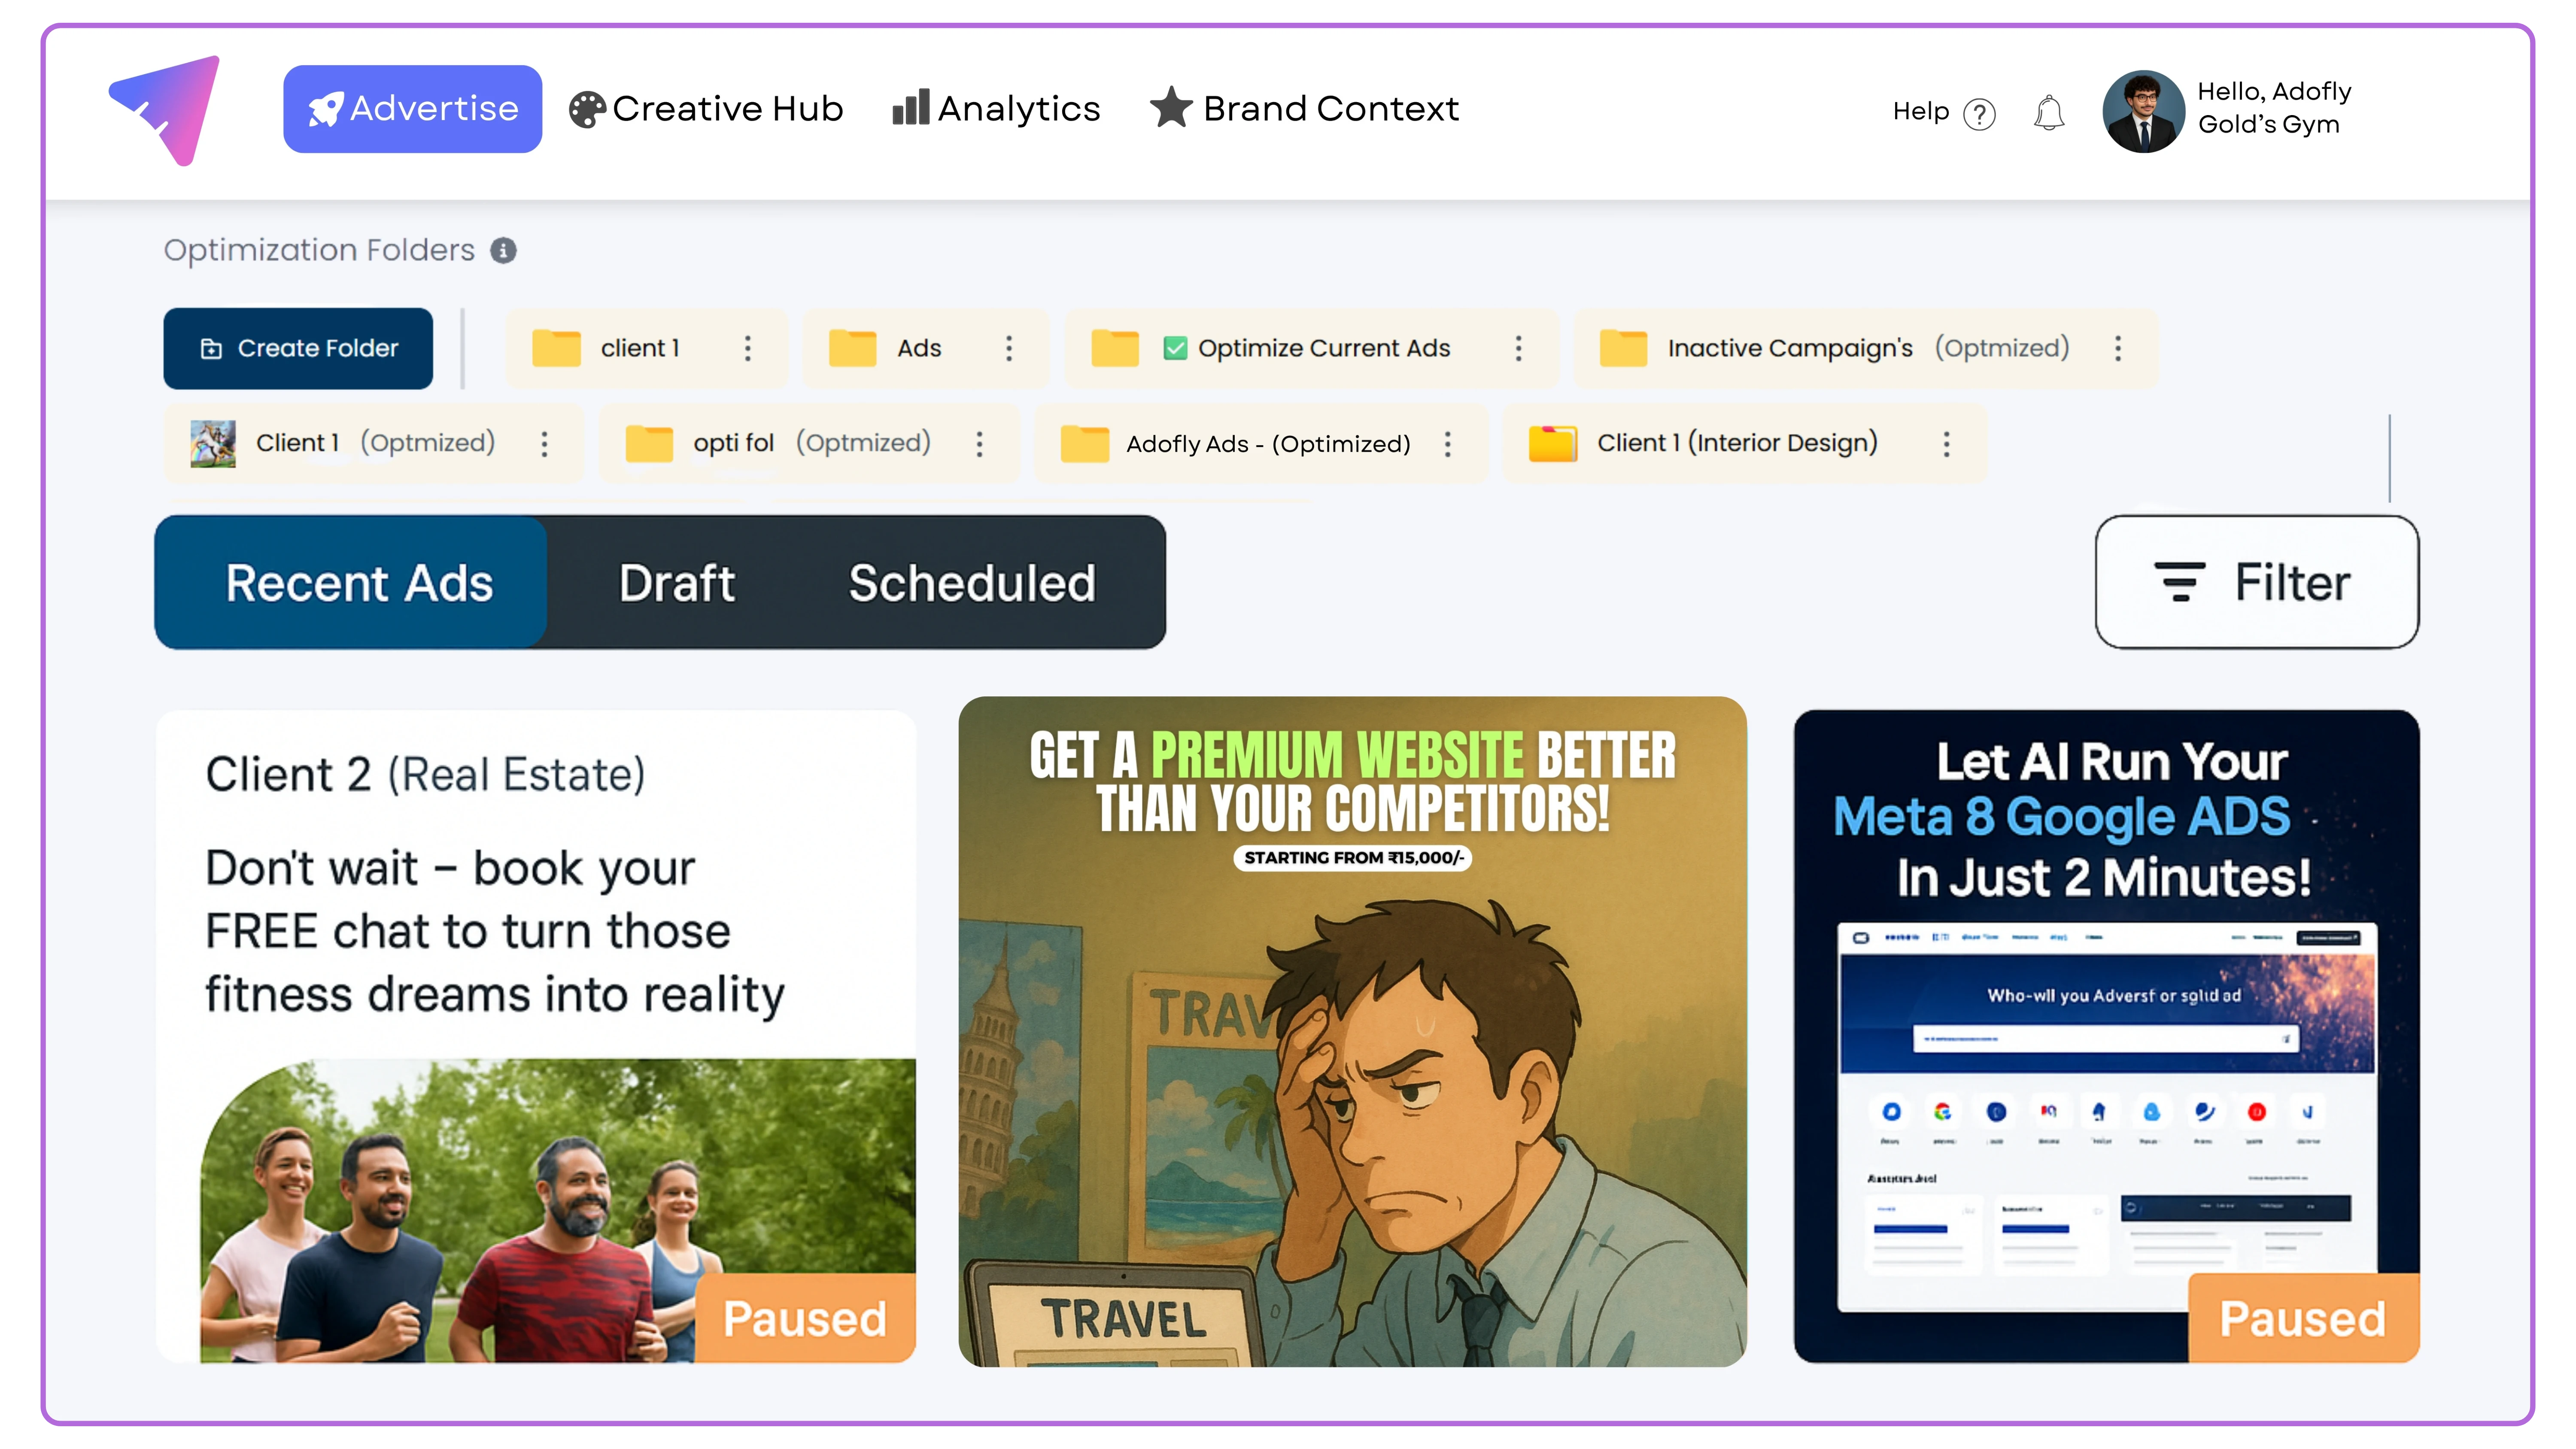Open options menu for Adofly Ads folder
The width and height of the screenshot is (2576, 1449).
point(1447,444)
